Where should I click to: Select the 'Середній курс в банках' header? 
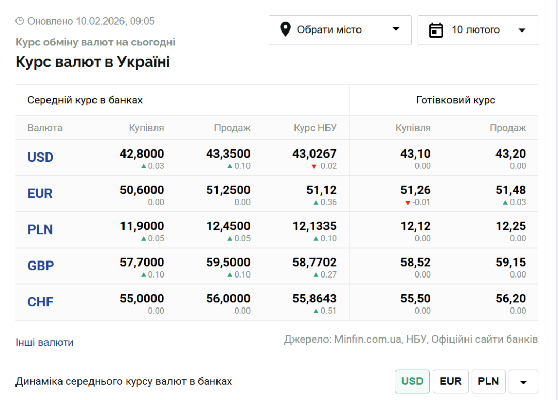(x=85, y=100)
